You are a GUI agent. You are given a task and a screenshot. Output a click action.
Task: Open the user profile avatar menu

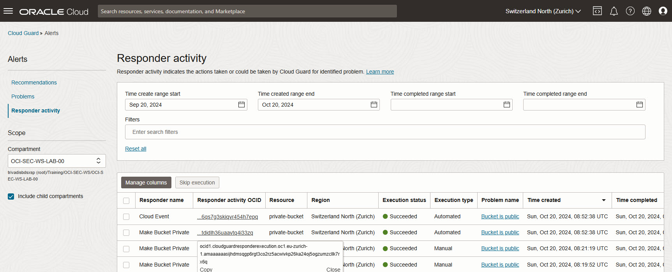click(x=663, y=11)
